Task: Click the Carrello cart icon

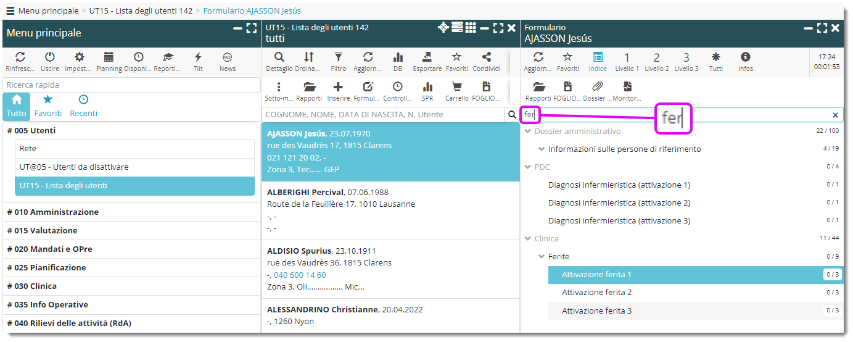Action: [x=457, y=87]
